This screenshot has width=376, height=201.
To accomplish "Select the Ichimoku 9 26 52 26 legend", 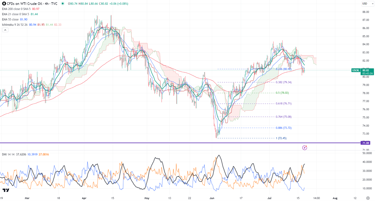I will point(14,24).
